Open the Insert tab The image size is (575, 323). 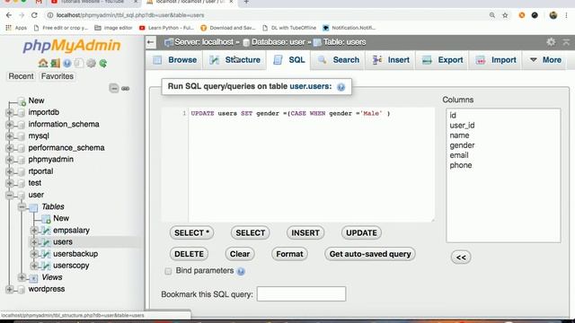click(x=391, y=60)
